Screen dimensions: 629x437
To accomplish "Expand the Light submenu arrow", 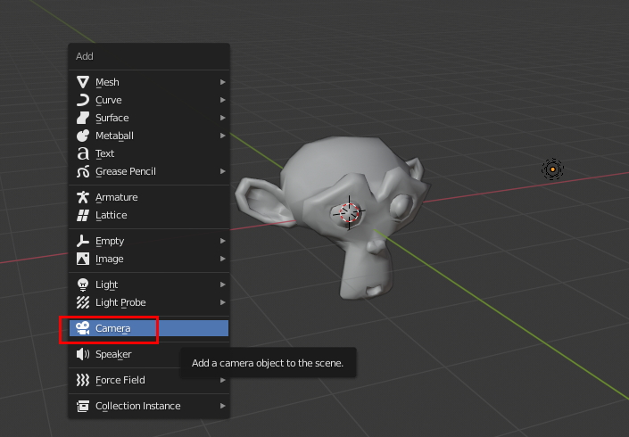I will [x=223, y=284].
